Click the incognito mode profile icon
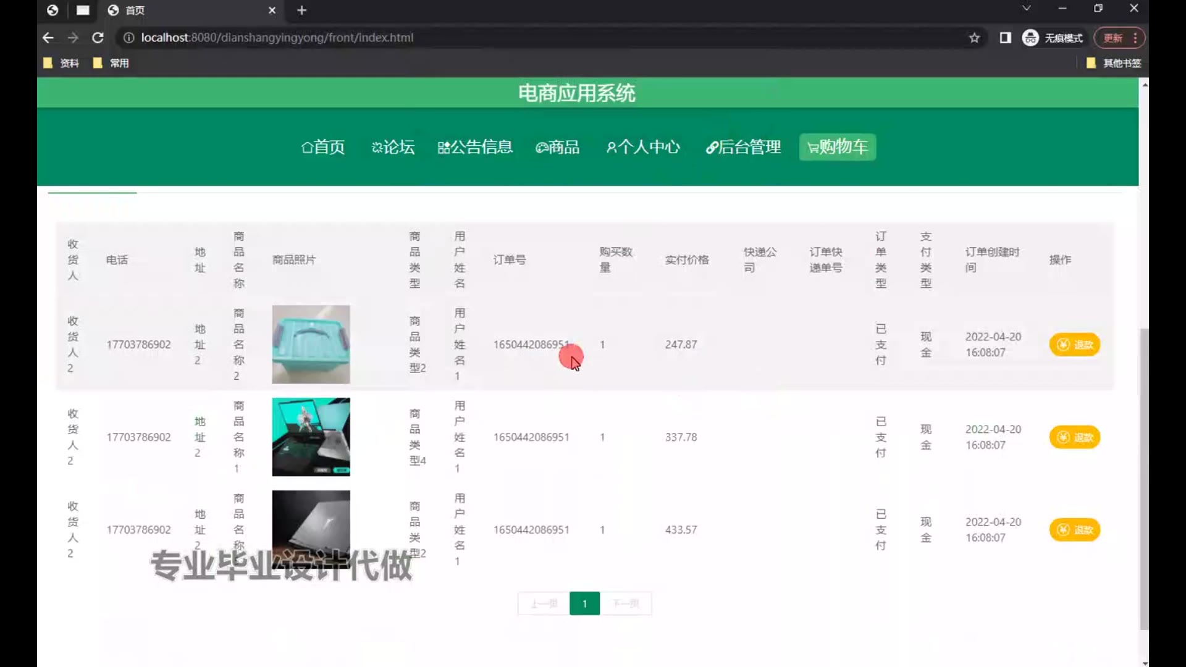 coord(1030,38)
